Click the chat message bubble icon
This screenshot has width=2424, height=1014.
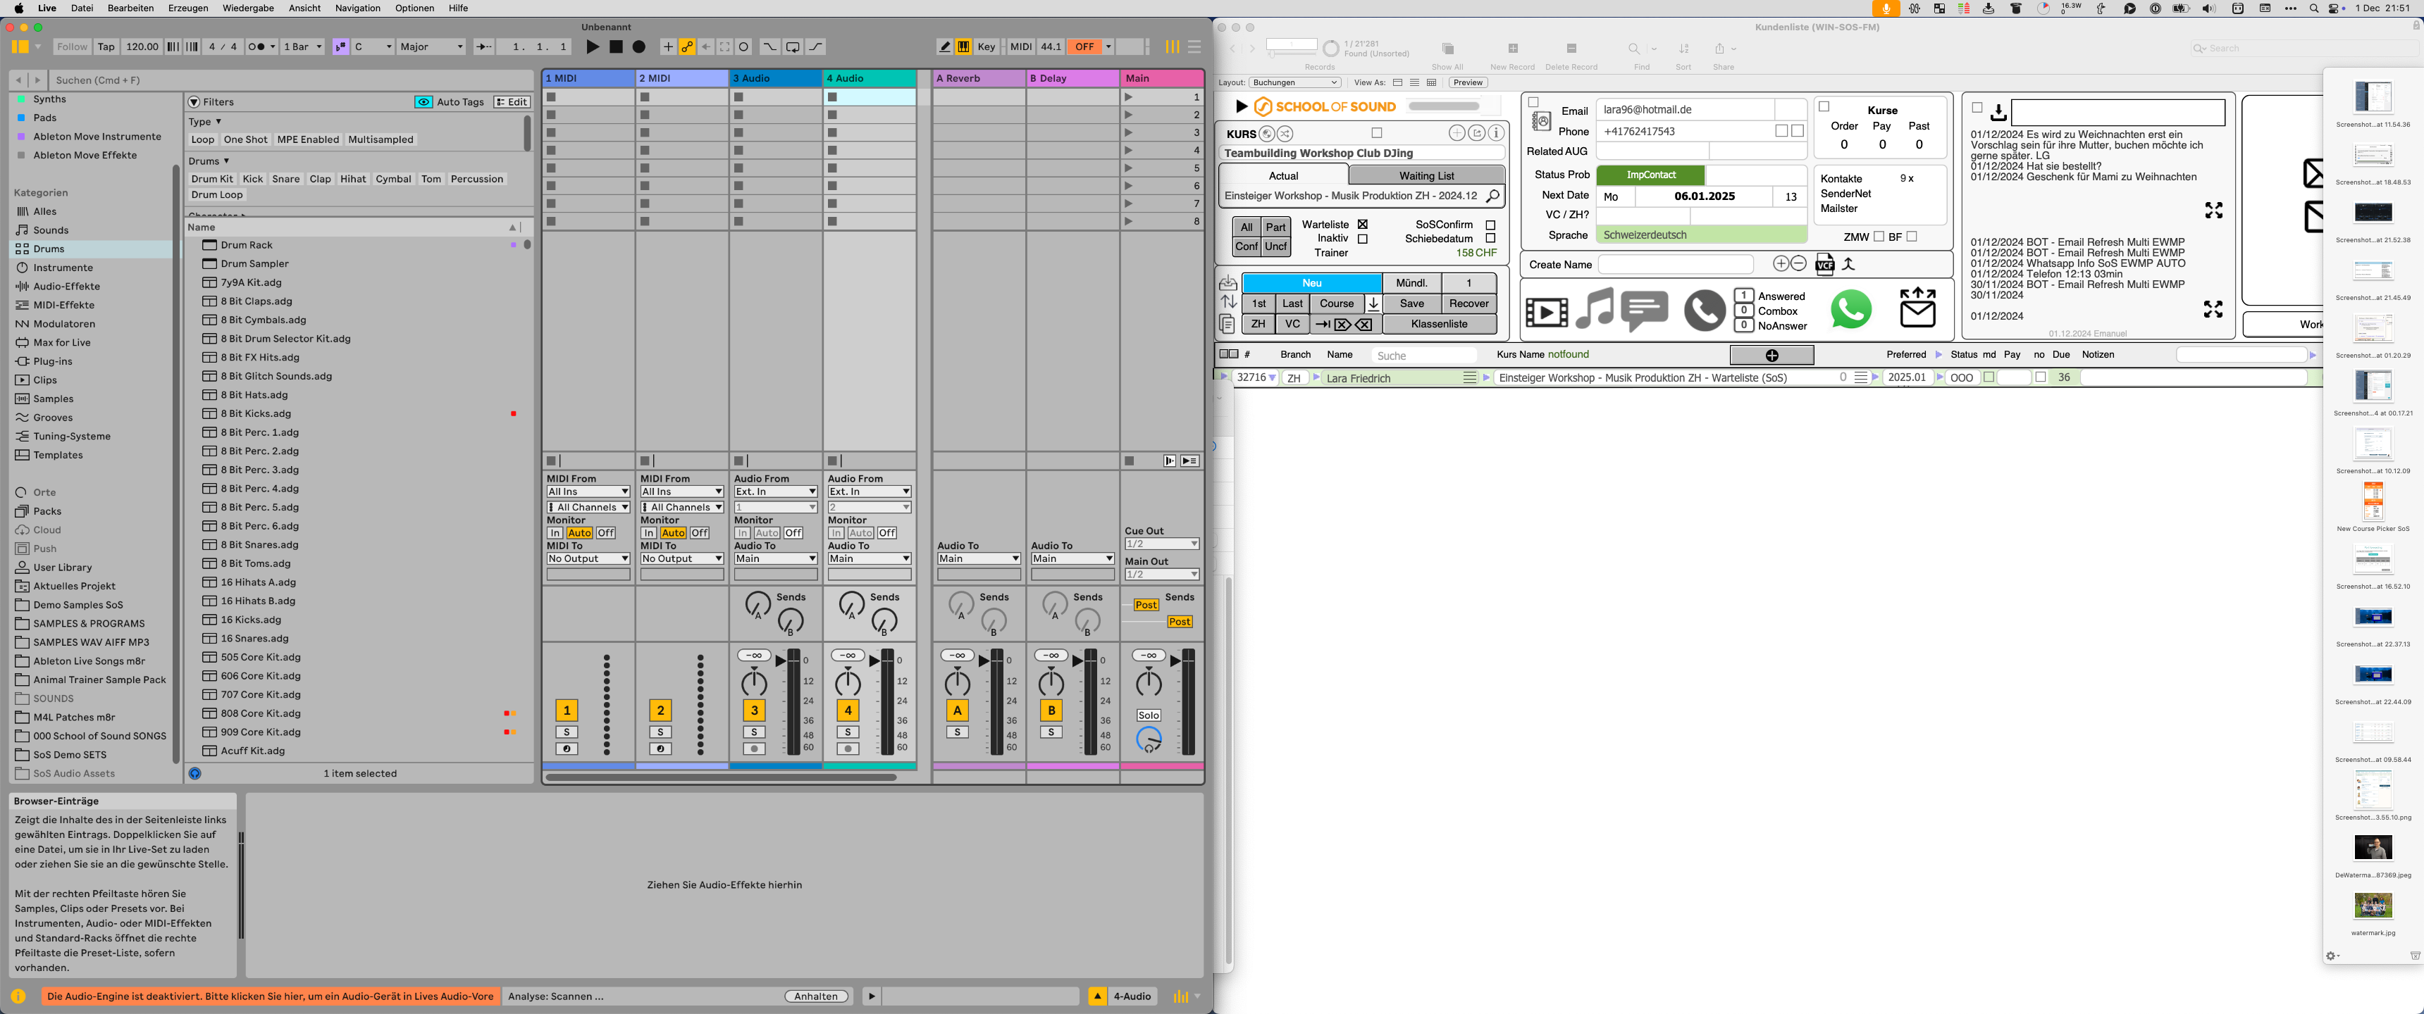click(x=1644, y=309)
